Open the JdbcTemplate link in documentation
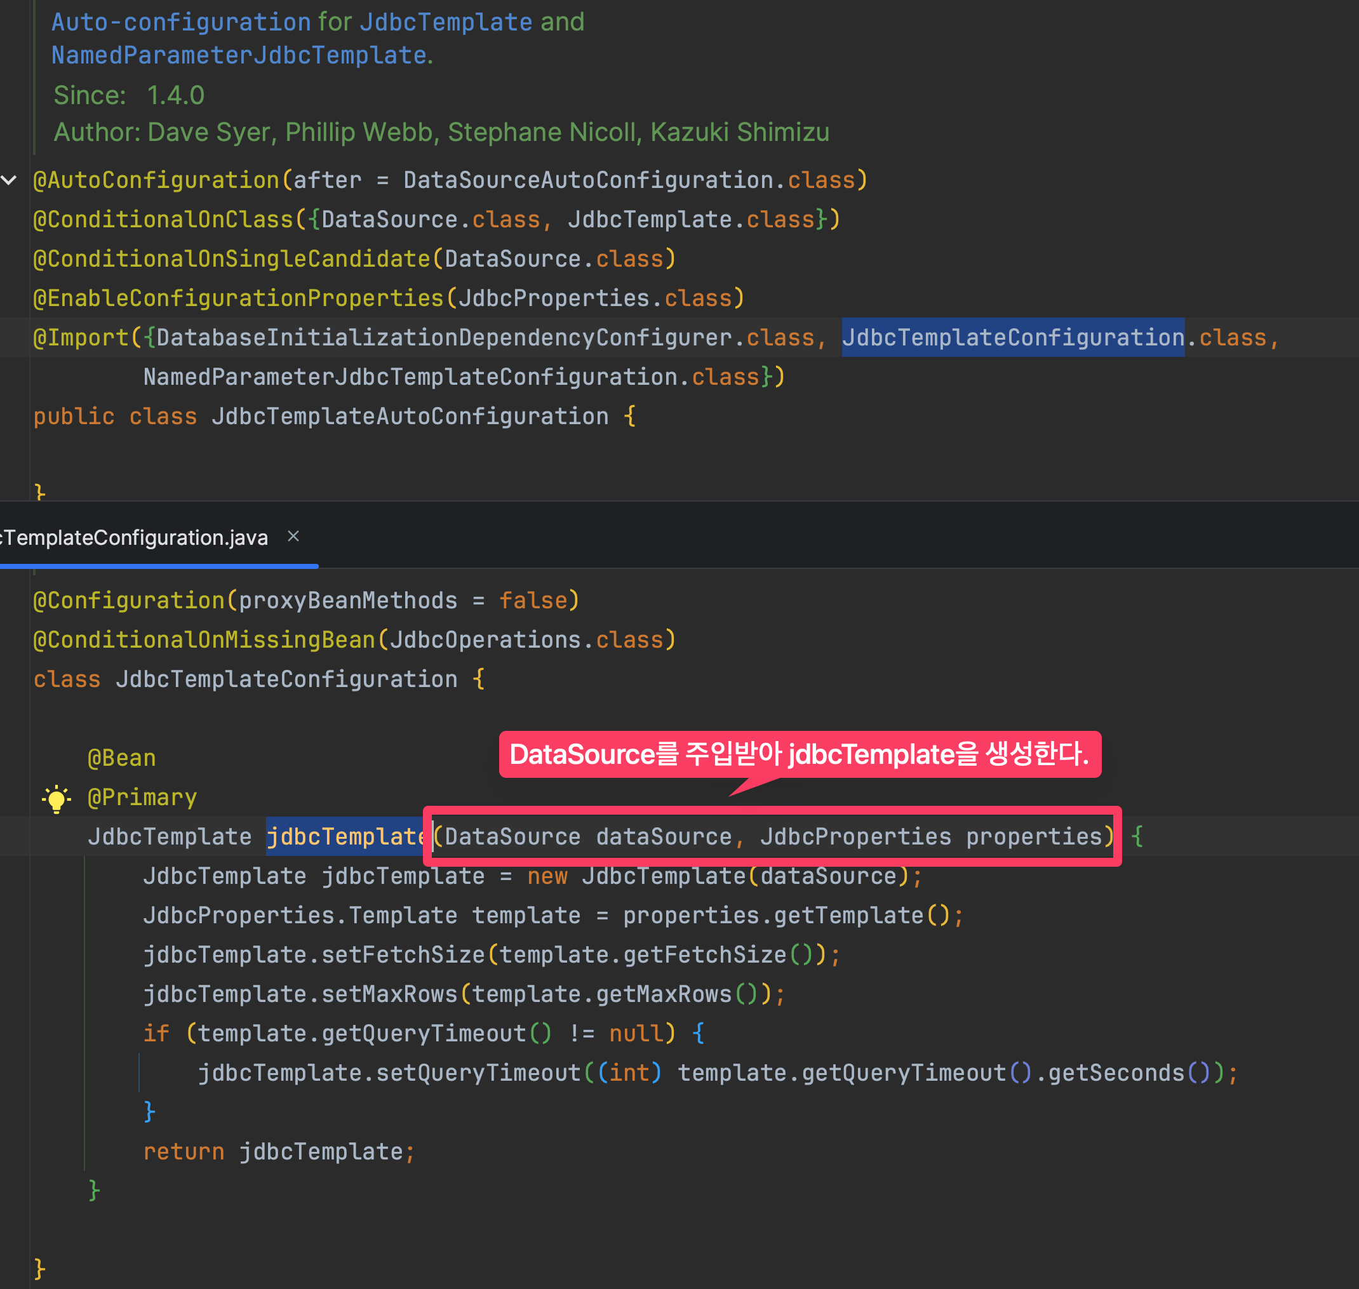Viewport: 1359px width, 1289px height. pos(445,22)
